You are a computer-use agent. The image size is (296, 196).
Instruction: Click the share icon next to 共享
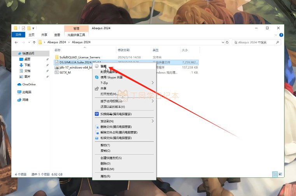coord(96,88)
